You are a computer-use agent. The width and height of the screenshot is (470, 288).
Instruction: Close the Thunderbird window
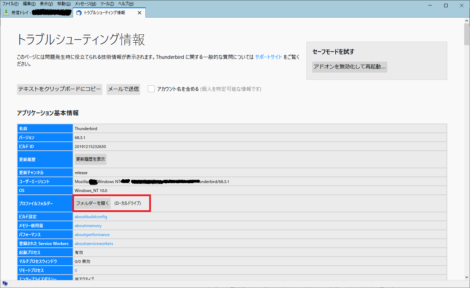tap(462, 5)
